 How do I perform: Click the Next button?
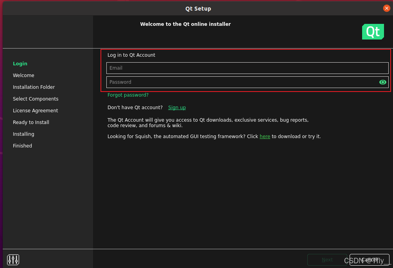click(327, 260)
